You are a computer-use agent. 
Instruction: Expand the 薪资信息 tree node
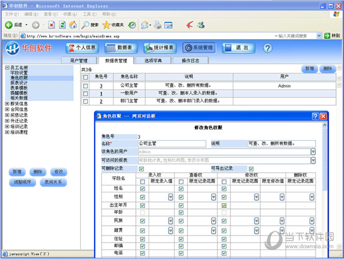coord(7,103)
